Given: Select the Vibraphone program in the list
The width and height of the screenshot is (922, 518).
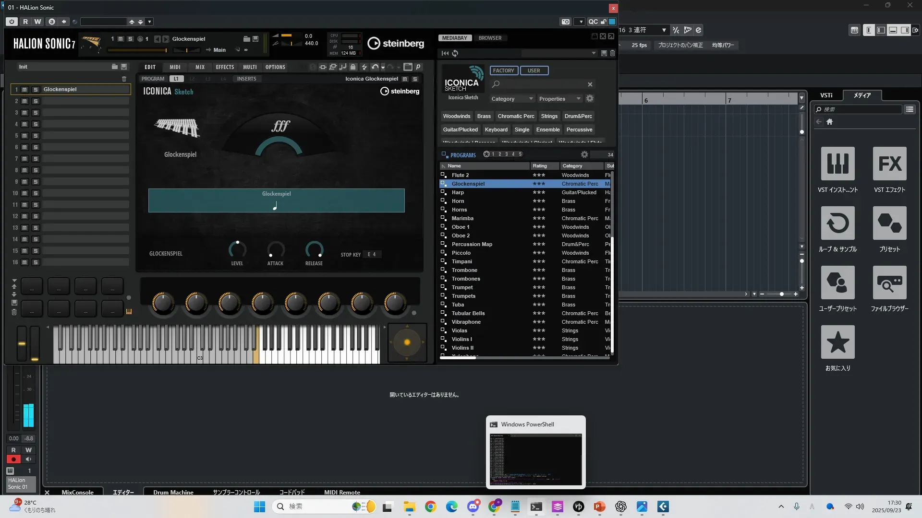Looking at the screenshot, I should tap(466, 322).
